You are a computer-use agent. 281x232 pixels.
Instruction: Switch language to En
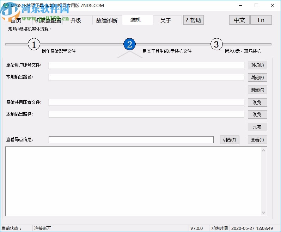(261, 20)
